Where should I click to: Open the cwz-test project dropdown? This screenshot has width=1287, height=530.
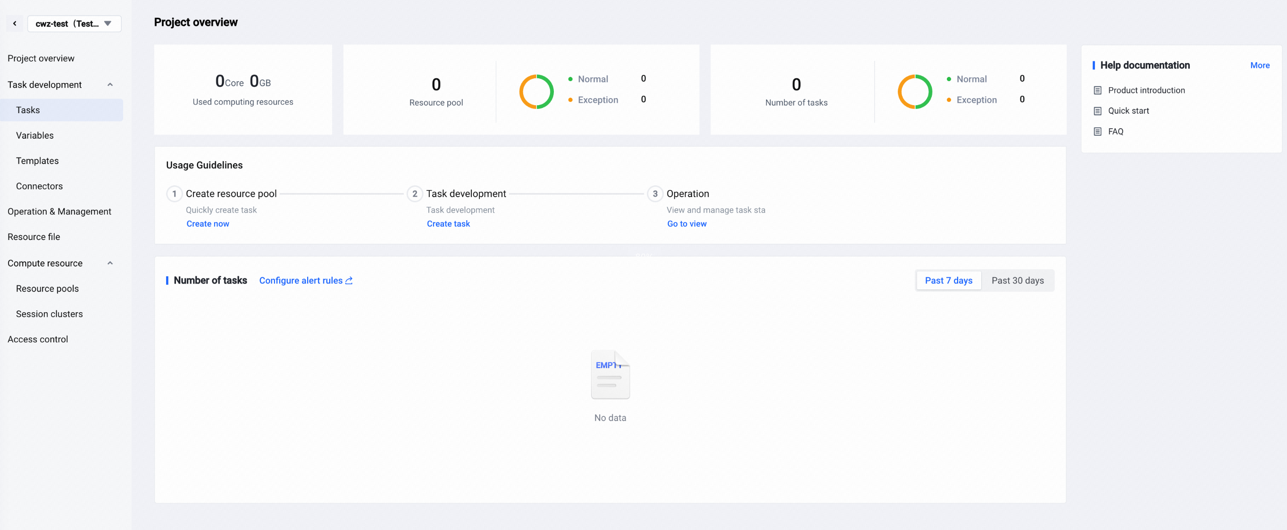tap(74, 24)
